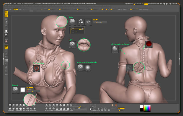Toggle Align To Object in the top shelf
The image size is (183, 116).
(122, 9)
